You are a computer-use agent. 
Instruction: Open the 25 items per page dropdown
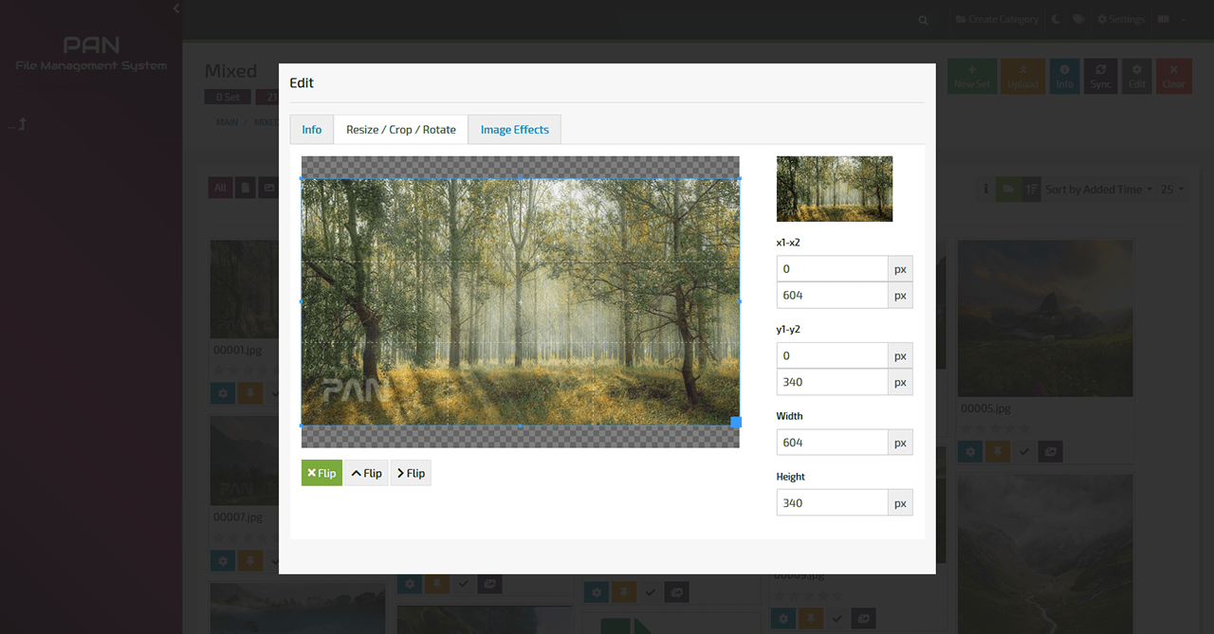(1173, 190)
